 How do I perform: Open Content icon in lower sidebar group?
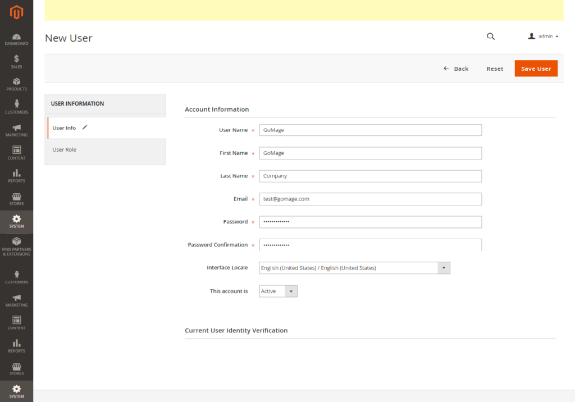point(16,323)
